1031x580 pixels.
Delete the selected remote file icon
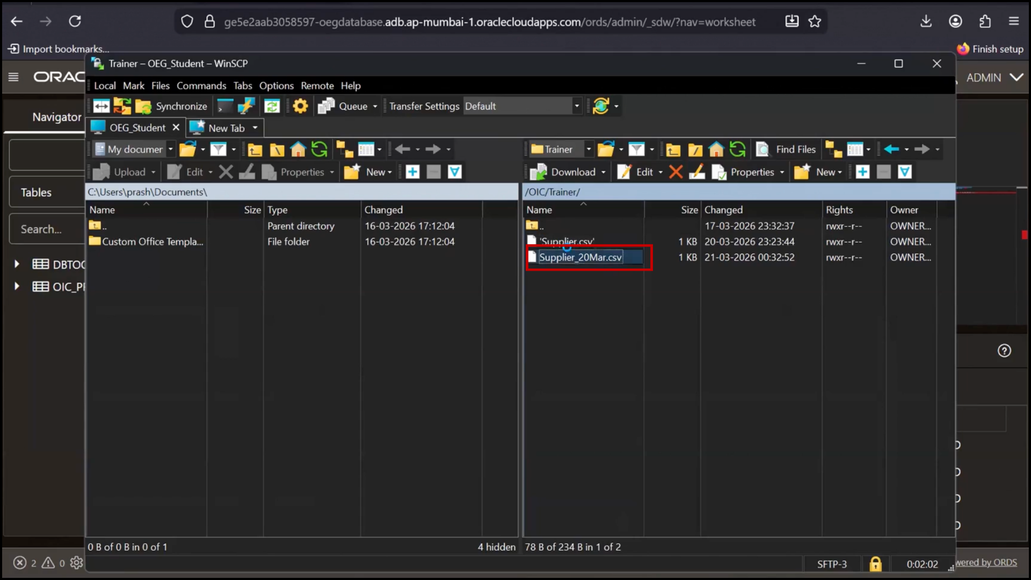click(x=676, y=172)
